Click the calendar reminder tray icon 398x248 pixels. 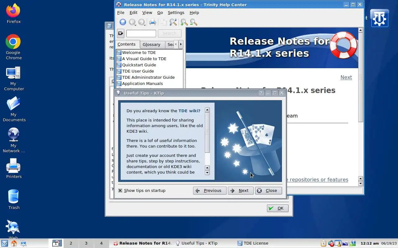338,243
